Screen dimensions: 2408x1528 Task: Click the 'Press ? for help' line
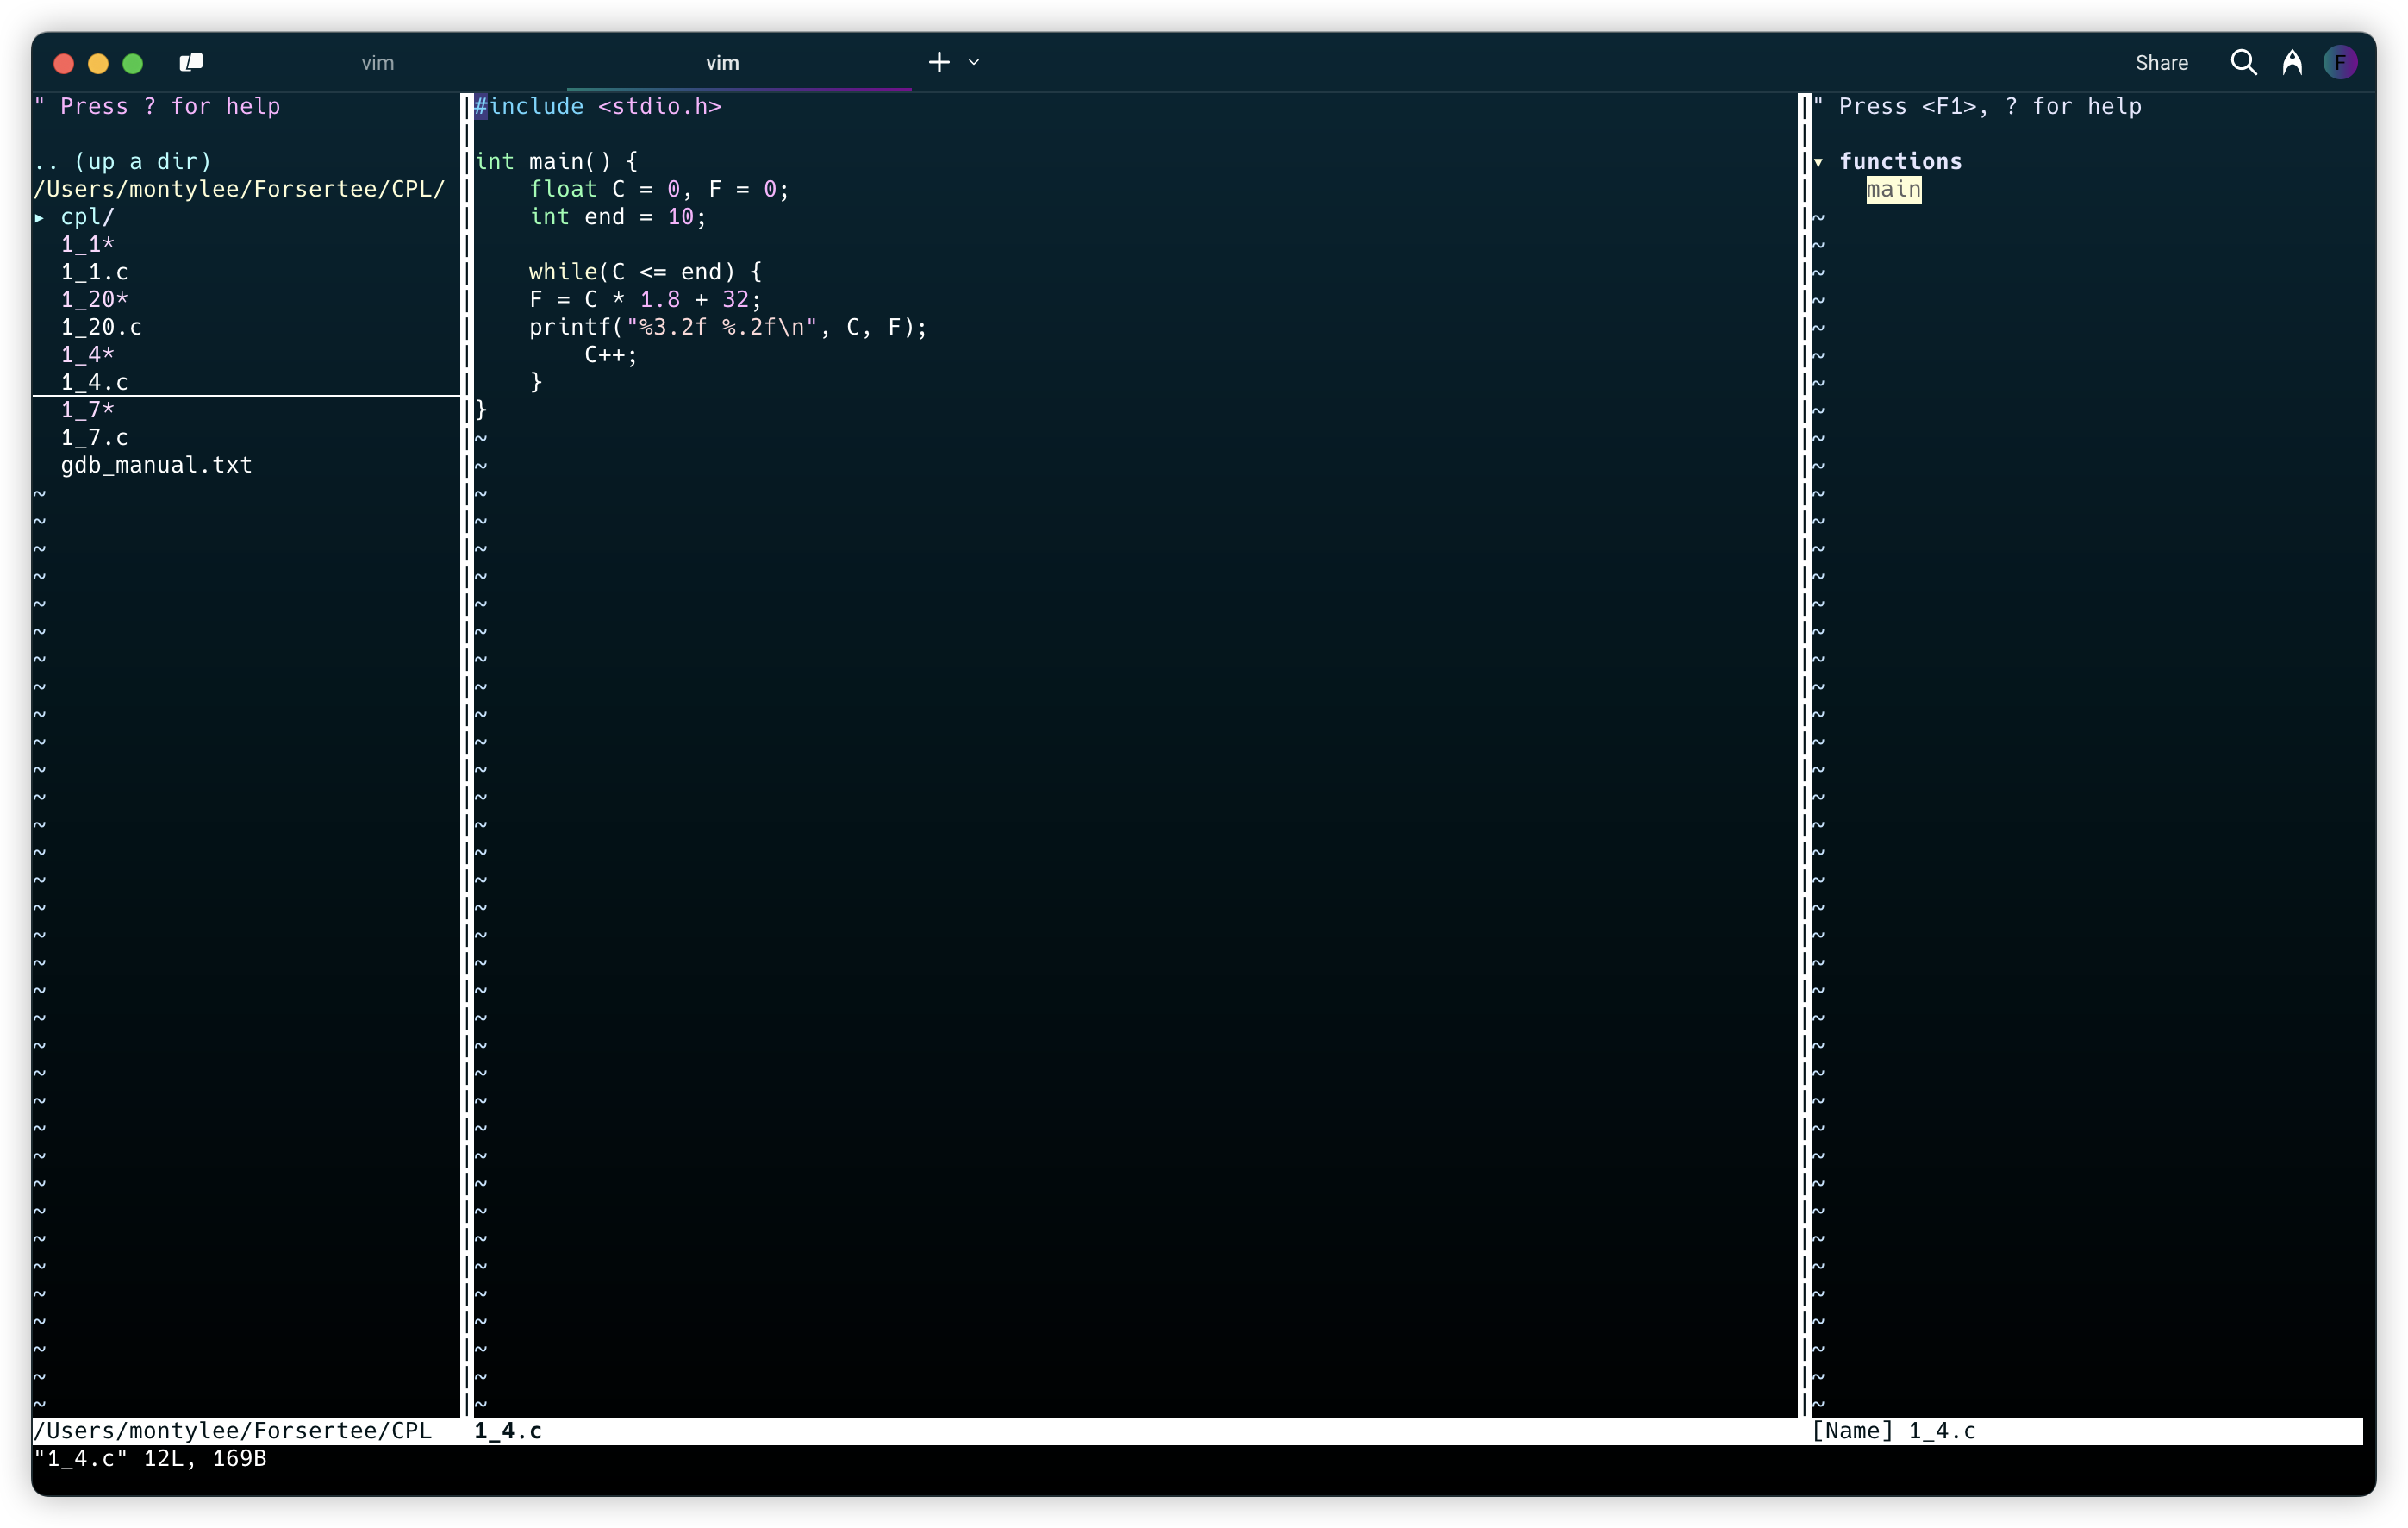pyautogui.click(x=157, y=106)
